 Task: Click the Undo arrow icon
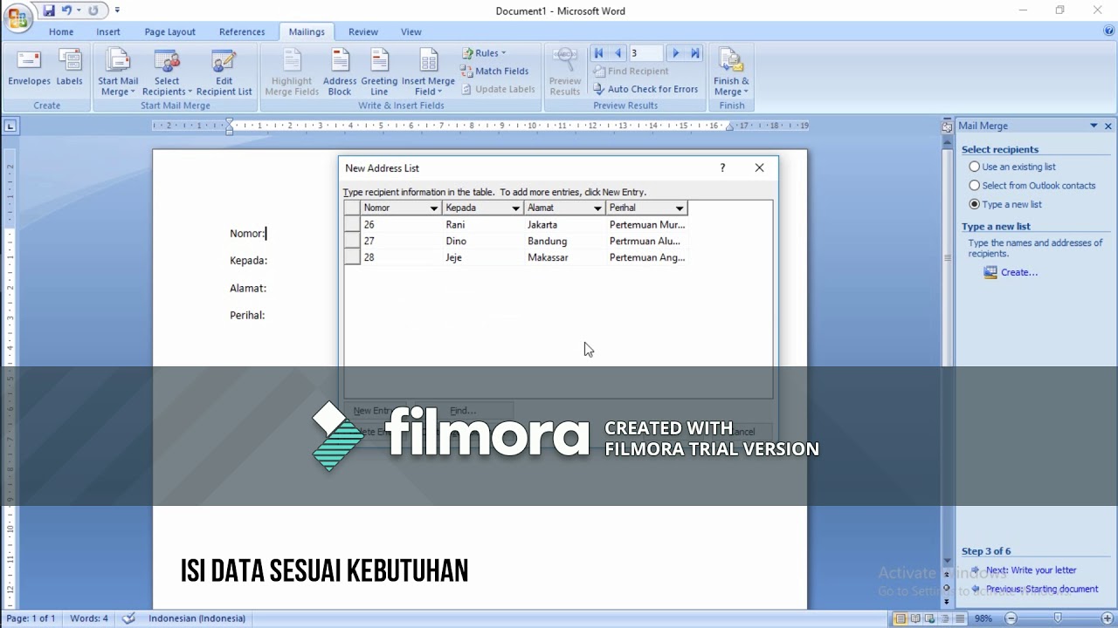(x=66, y=10)
